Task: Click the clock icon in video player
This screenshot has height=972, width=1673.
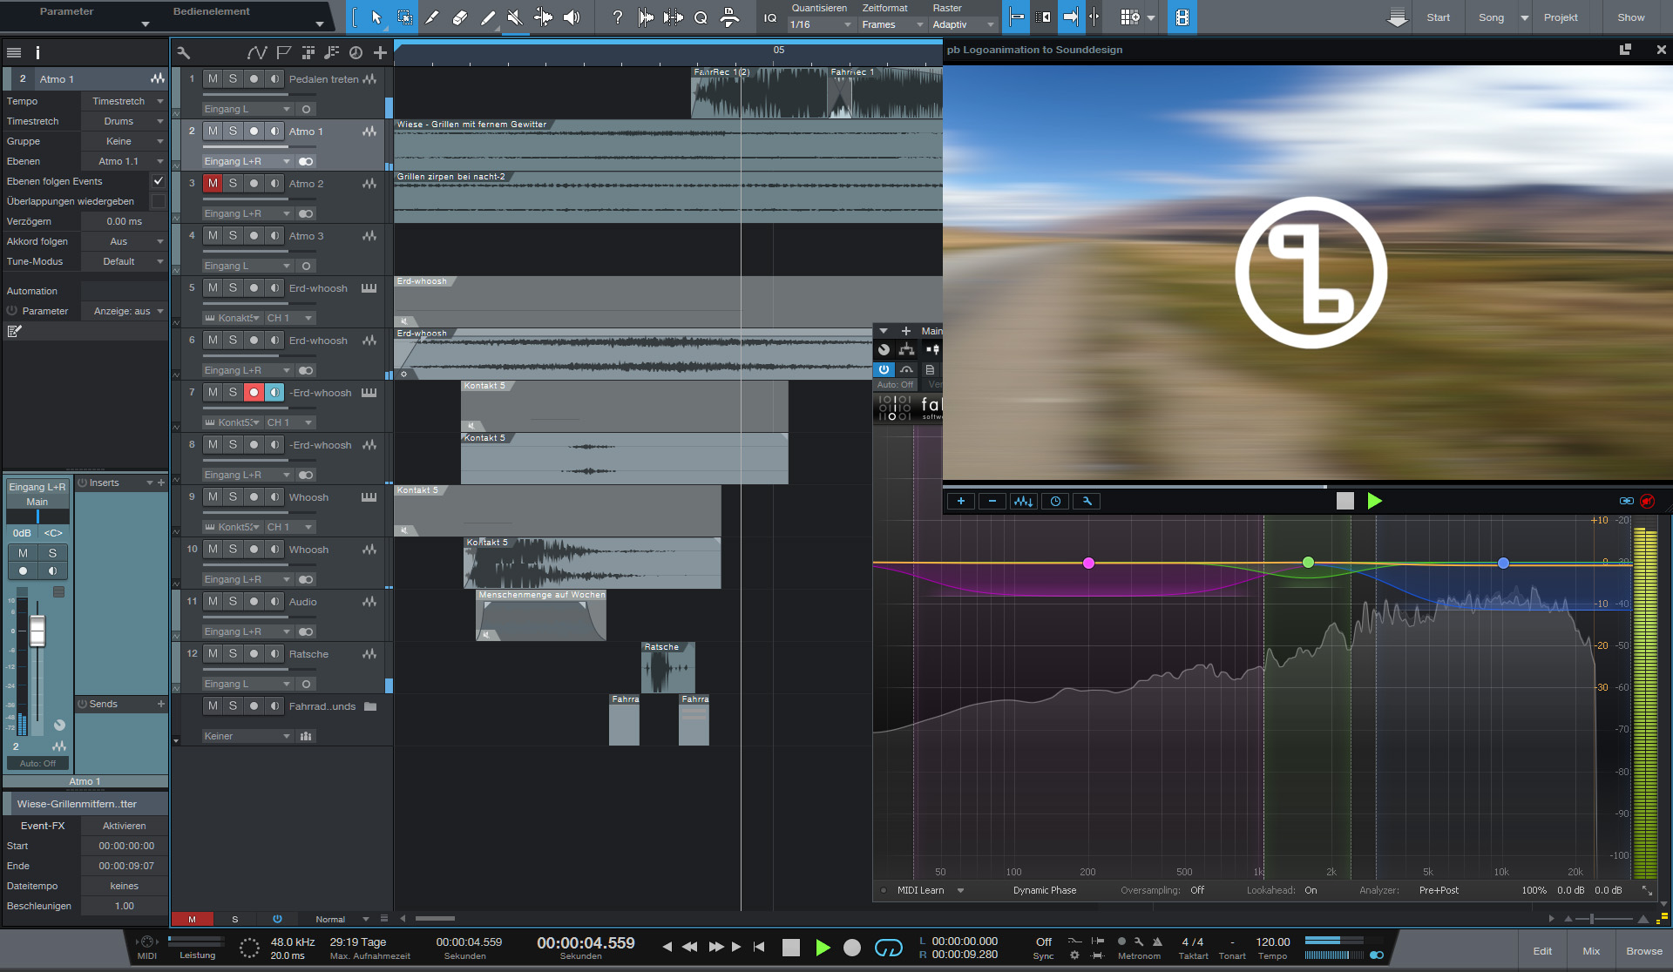Action: tap(1055, 501)
